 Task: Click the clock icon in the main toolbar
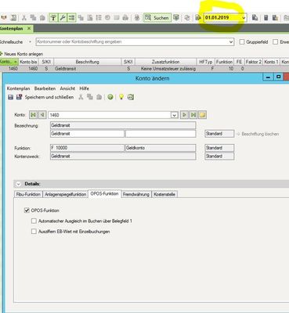pos(107,17)
